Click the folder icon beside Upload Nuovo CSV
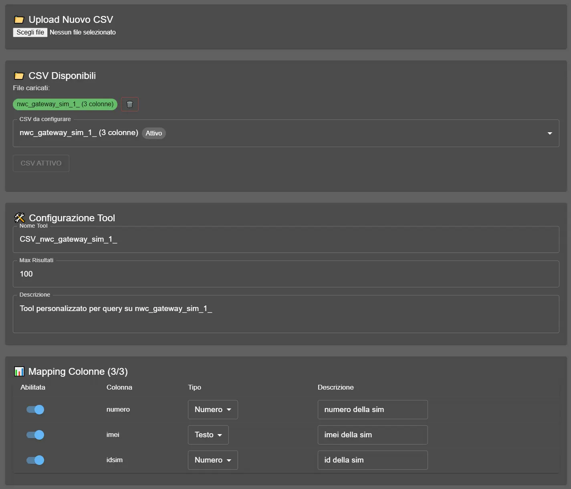Viewport: 571px width, 489px height. point(18,19)
